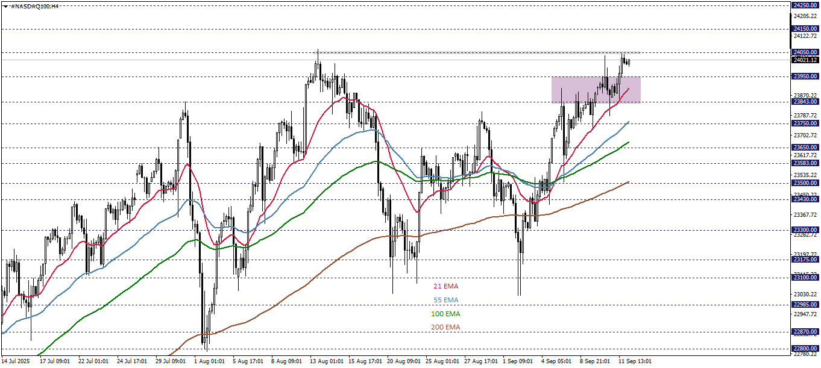Image resolution: width=821 pixels, height=368 pixels.
Task: Select the 24050.00 price level label
Action: (x=805, y=52)
